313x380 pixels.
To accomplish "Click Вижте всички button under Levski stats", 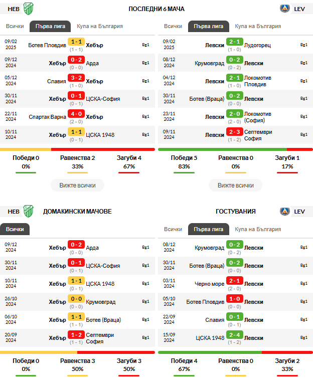I will (x=235, y=185).
